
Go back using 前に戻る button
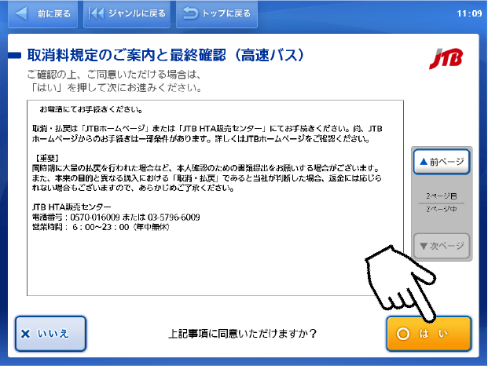[x=43, y=14]
